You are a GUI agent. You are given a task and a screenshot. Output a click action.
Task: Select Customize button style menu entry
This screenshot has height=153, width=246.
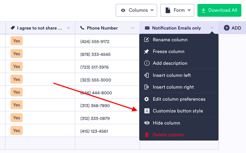178,111
